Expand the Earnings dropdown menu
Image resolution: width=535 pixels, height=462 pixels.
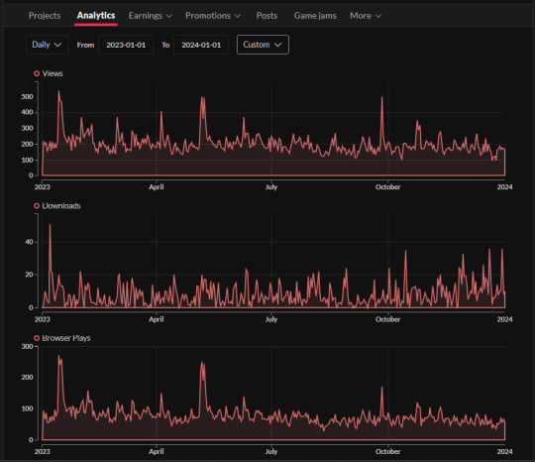(x=151, y=16)
